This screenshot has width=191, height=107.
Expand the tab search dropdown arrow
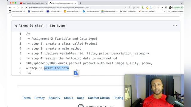181,3
